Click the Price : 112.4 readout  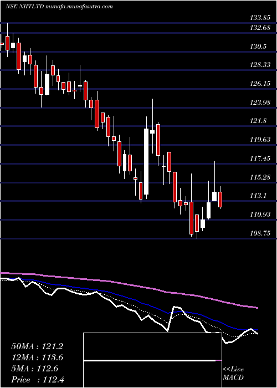click(x=38, y=380)
